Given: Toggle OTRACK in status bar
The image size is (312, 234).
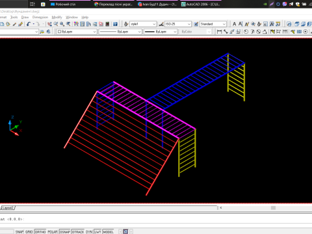Looking at the screenshot, I should coord(78,232).
